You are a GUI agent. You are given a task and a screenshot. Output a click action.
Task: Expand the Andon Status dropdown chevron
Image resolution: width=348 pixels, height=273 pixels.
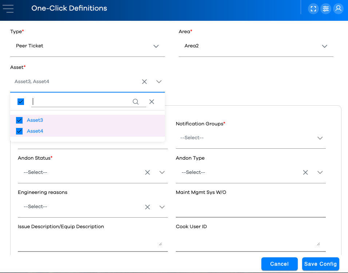click(162, 172)
